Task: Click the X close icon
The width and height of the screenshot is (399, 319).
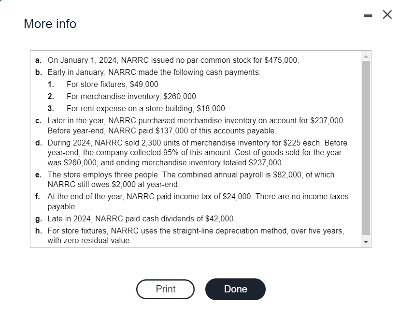Action: click(x=386, y=14)
